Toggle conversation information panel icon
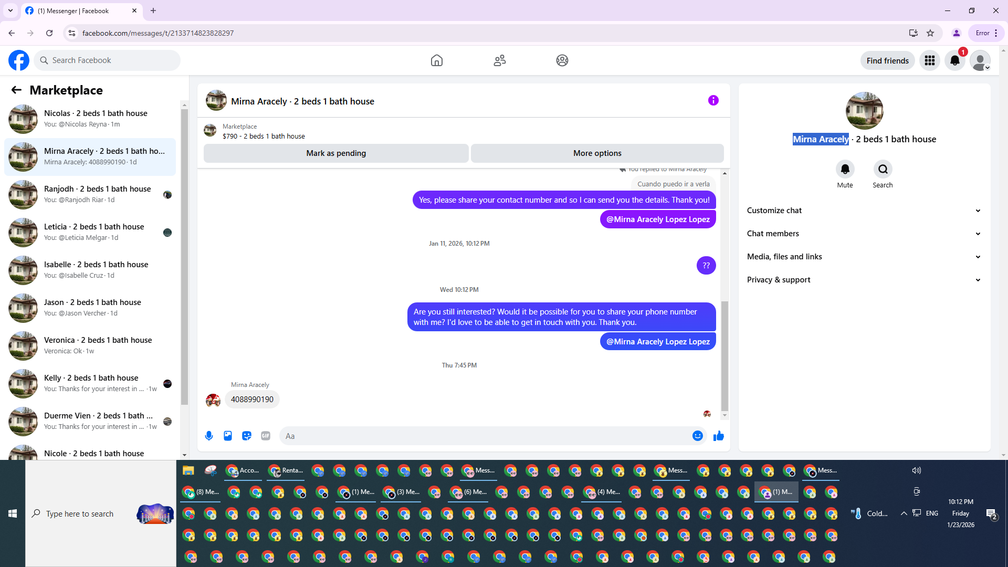Image resolution: width=1008 pixels, height=567 pixels. point(713,100)
